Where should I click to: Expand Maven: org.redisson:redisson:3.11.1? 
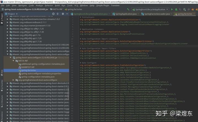7,22
